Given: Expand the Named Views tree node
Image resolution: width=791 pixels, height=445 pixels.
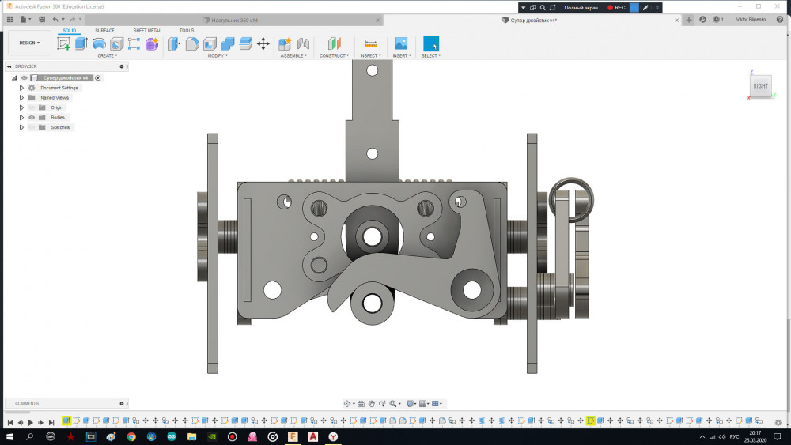Looking at the screenshot, I should coord(22,97).
